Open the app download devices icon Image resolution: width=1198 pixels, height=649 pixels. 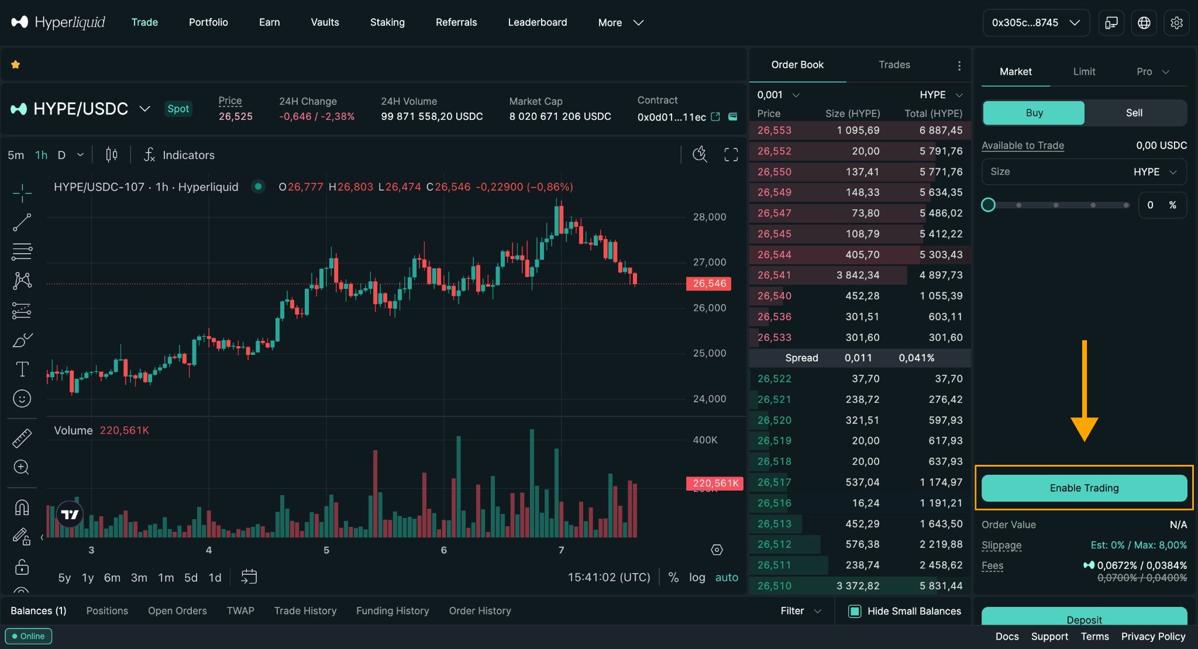point(1111,23)
